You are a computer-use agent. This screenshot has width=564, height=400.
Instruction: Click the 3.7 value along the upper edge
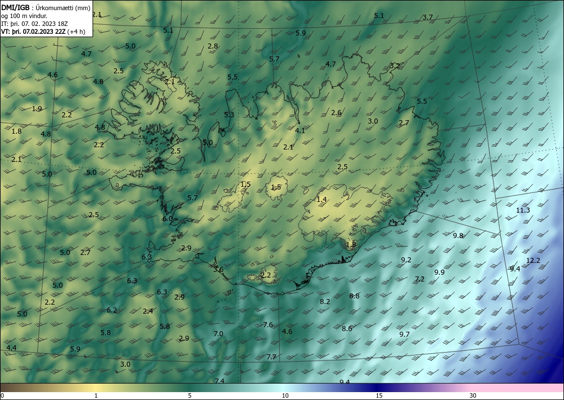pos(428,17)
